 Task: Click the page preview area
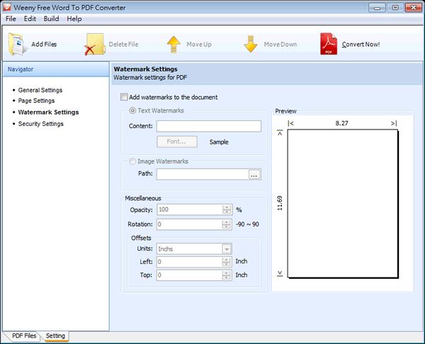click(343, 204)
